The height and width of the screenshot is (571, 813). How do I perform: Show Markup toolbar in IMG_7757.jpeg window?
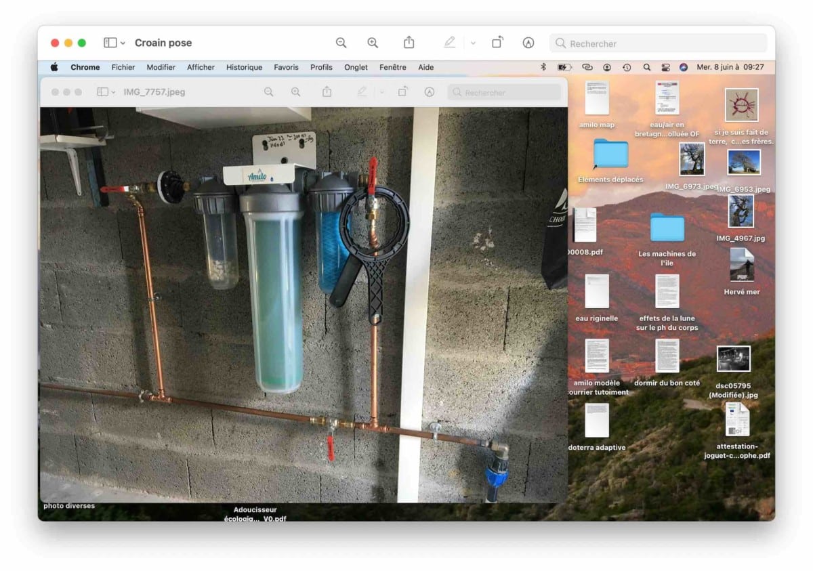point(429,92)
